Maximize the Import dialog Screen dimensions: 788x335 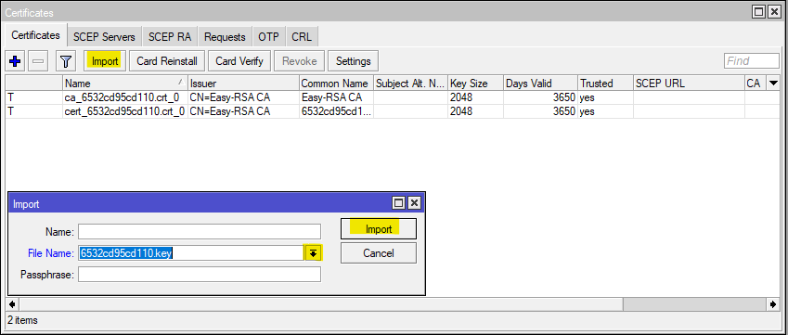click(398, 203)
